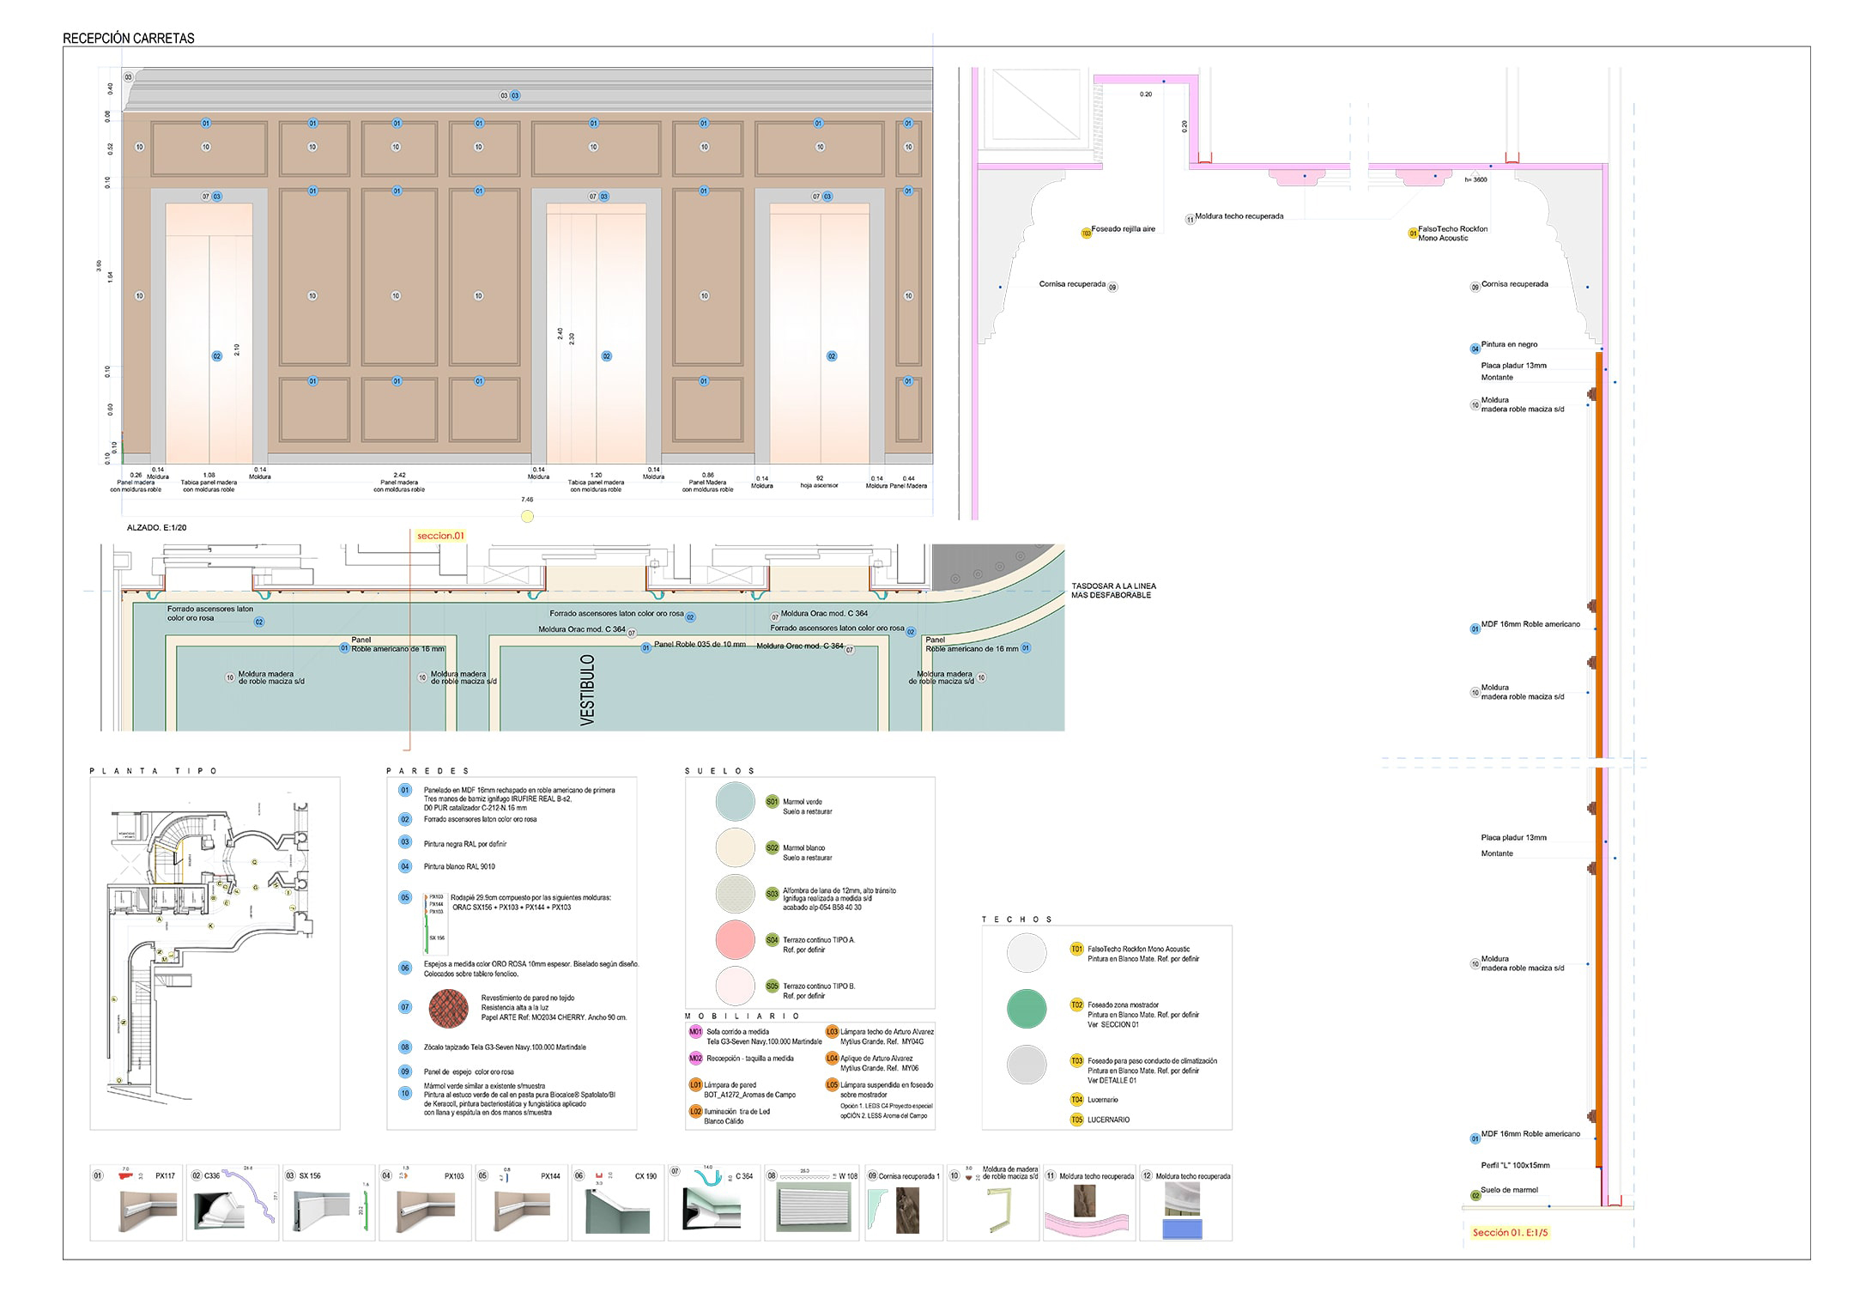This screenshot has height=1311, width=1854.
Task: Click the RECEPCIÓN CARRETAS title
Action: [x=129, y=39]
